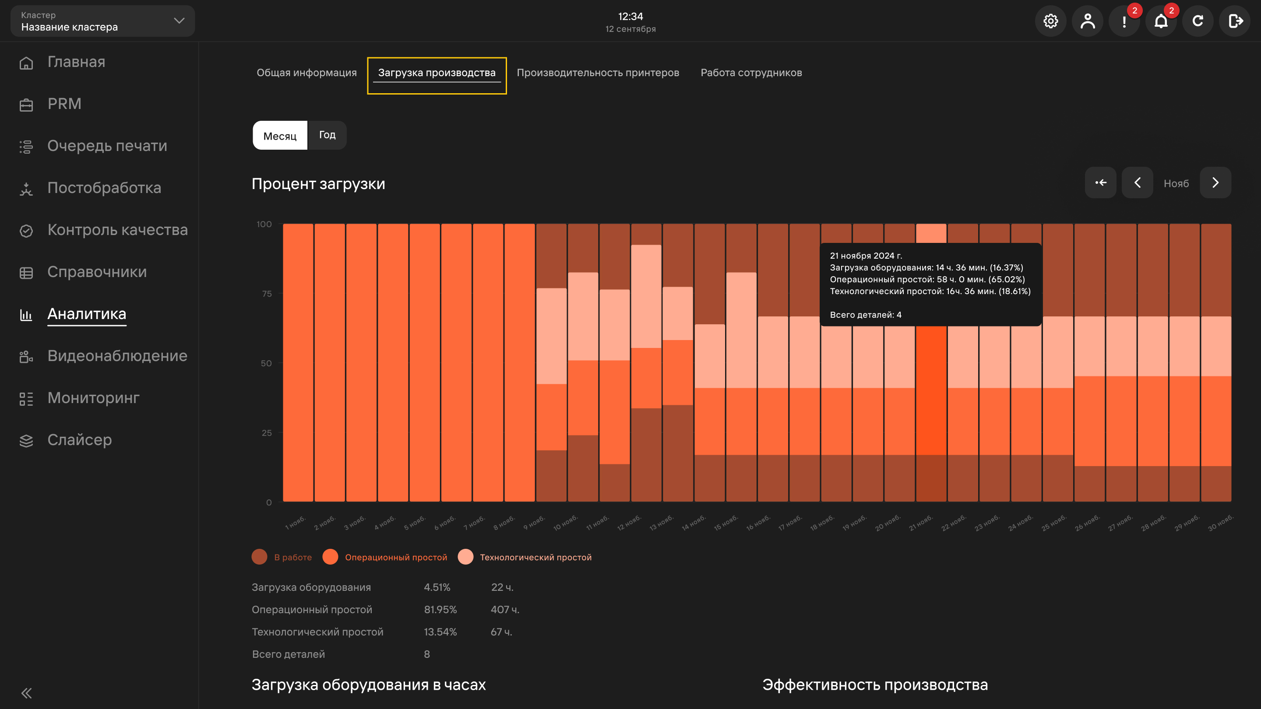Select the Месяц period toggle
This screenshot has width=1261, height=709.
(280, 136)
